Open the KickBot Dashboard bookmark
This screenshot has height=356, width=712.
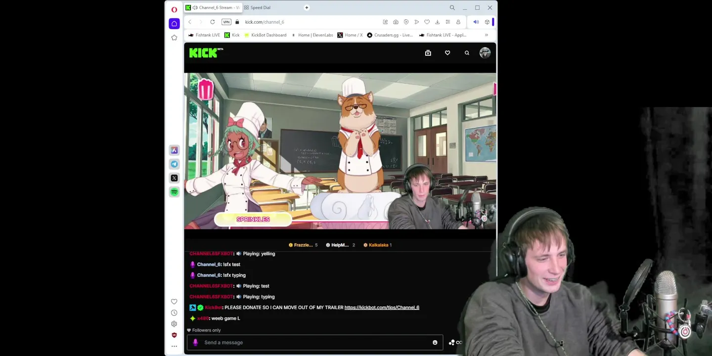pos(265,35)
